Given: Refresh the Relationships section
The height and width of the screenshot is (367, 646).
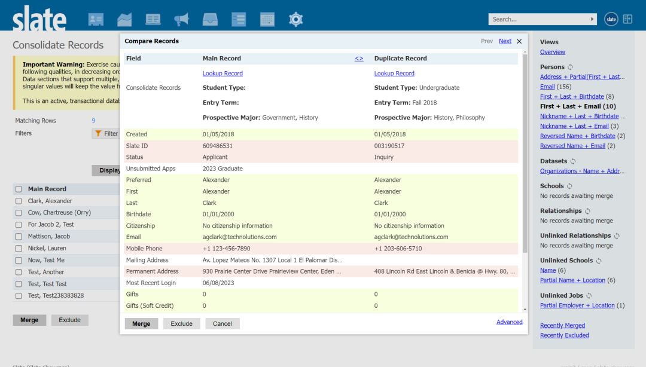Looking at the screenshot, I should click(587, 211).
